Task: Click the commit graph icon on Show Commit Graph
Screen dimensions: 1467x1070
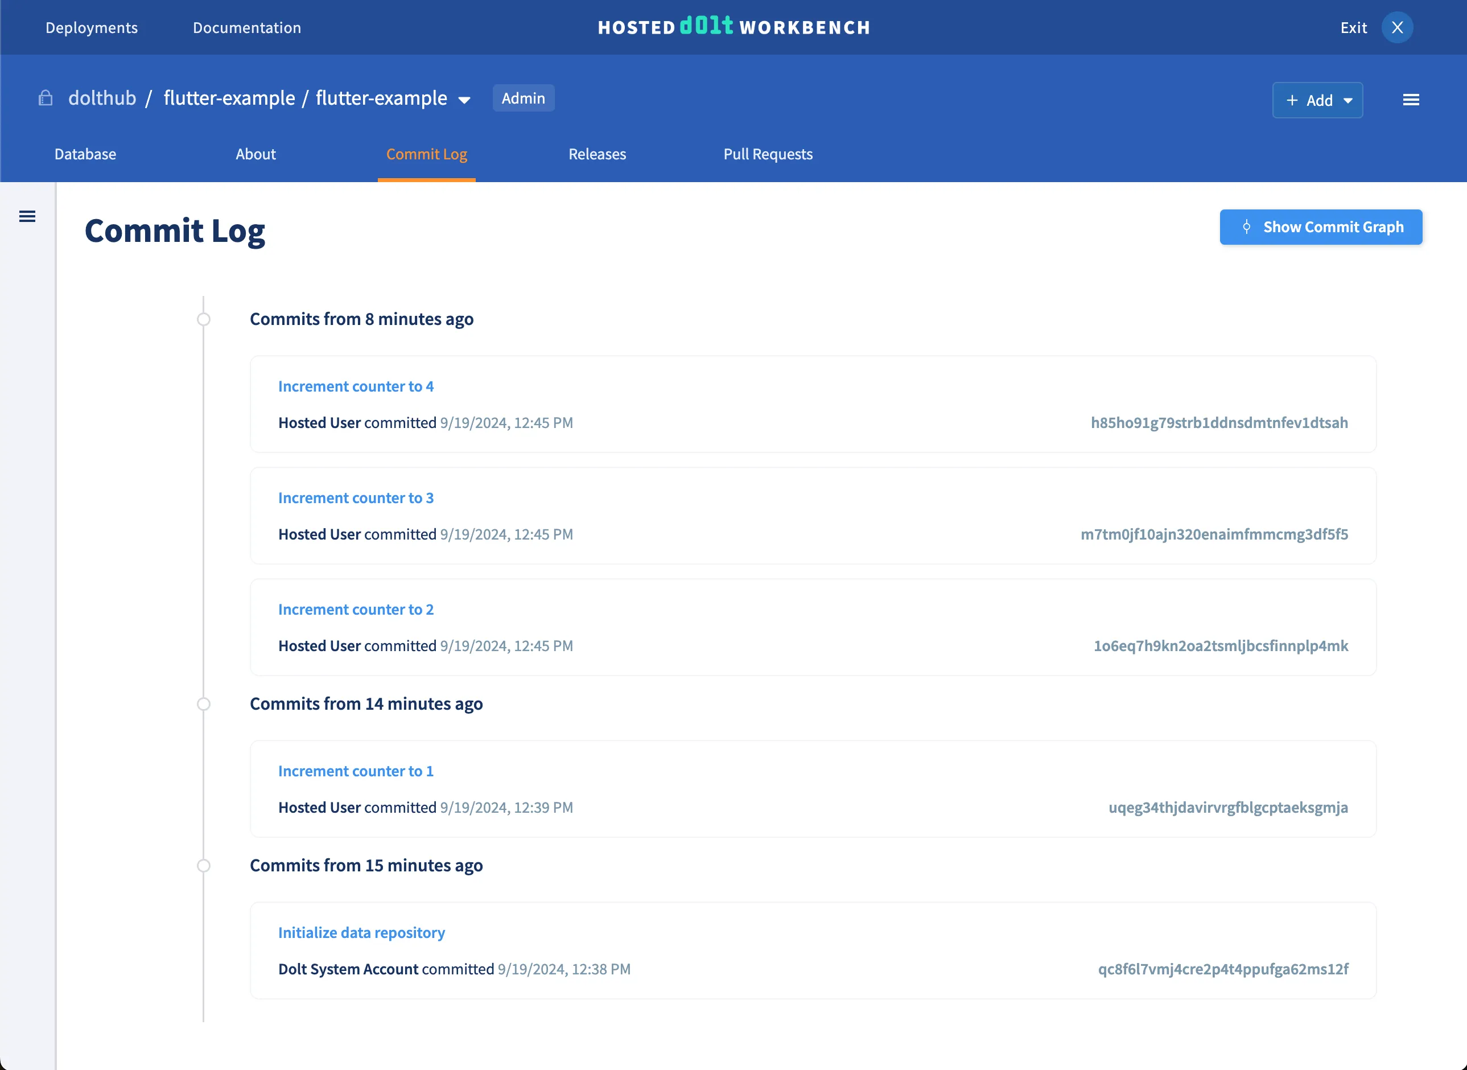Action: pos(1246,227)
